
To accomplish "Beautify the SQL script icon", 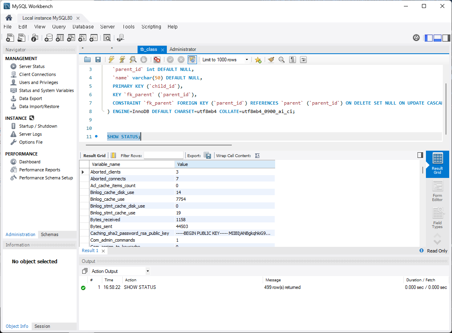I will 271,60.
